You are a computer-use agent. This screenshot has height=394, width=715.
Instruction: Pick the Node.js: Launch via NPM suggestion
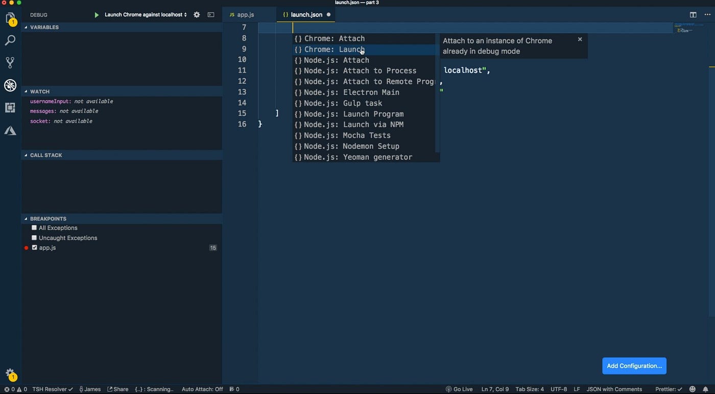click(x=364, y=125)
